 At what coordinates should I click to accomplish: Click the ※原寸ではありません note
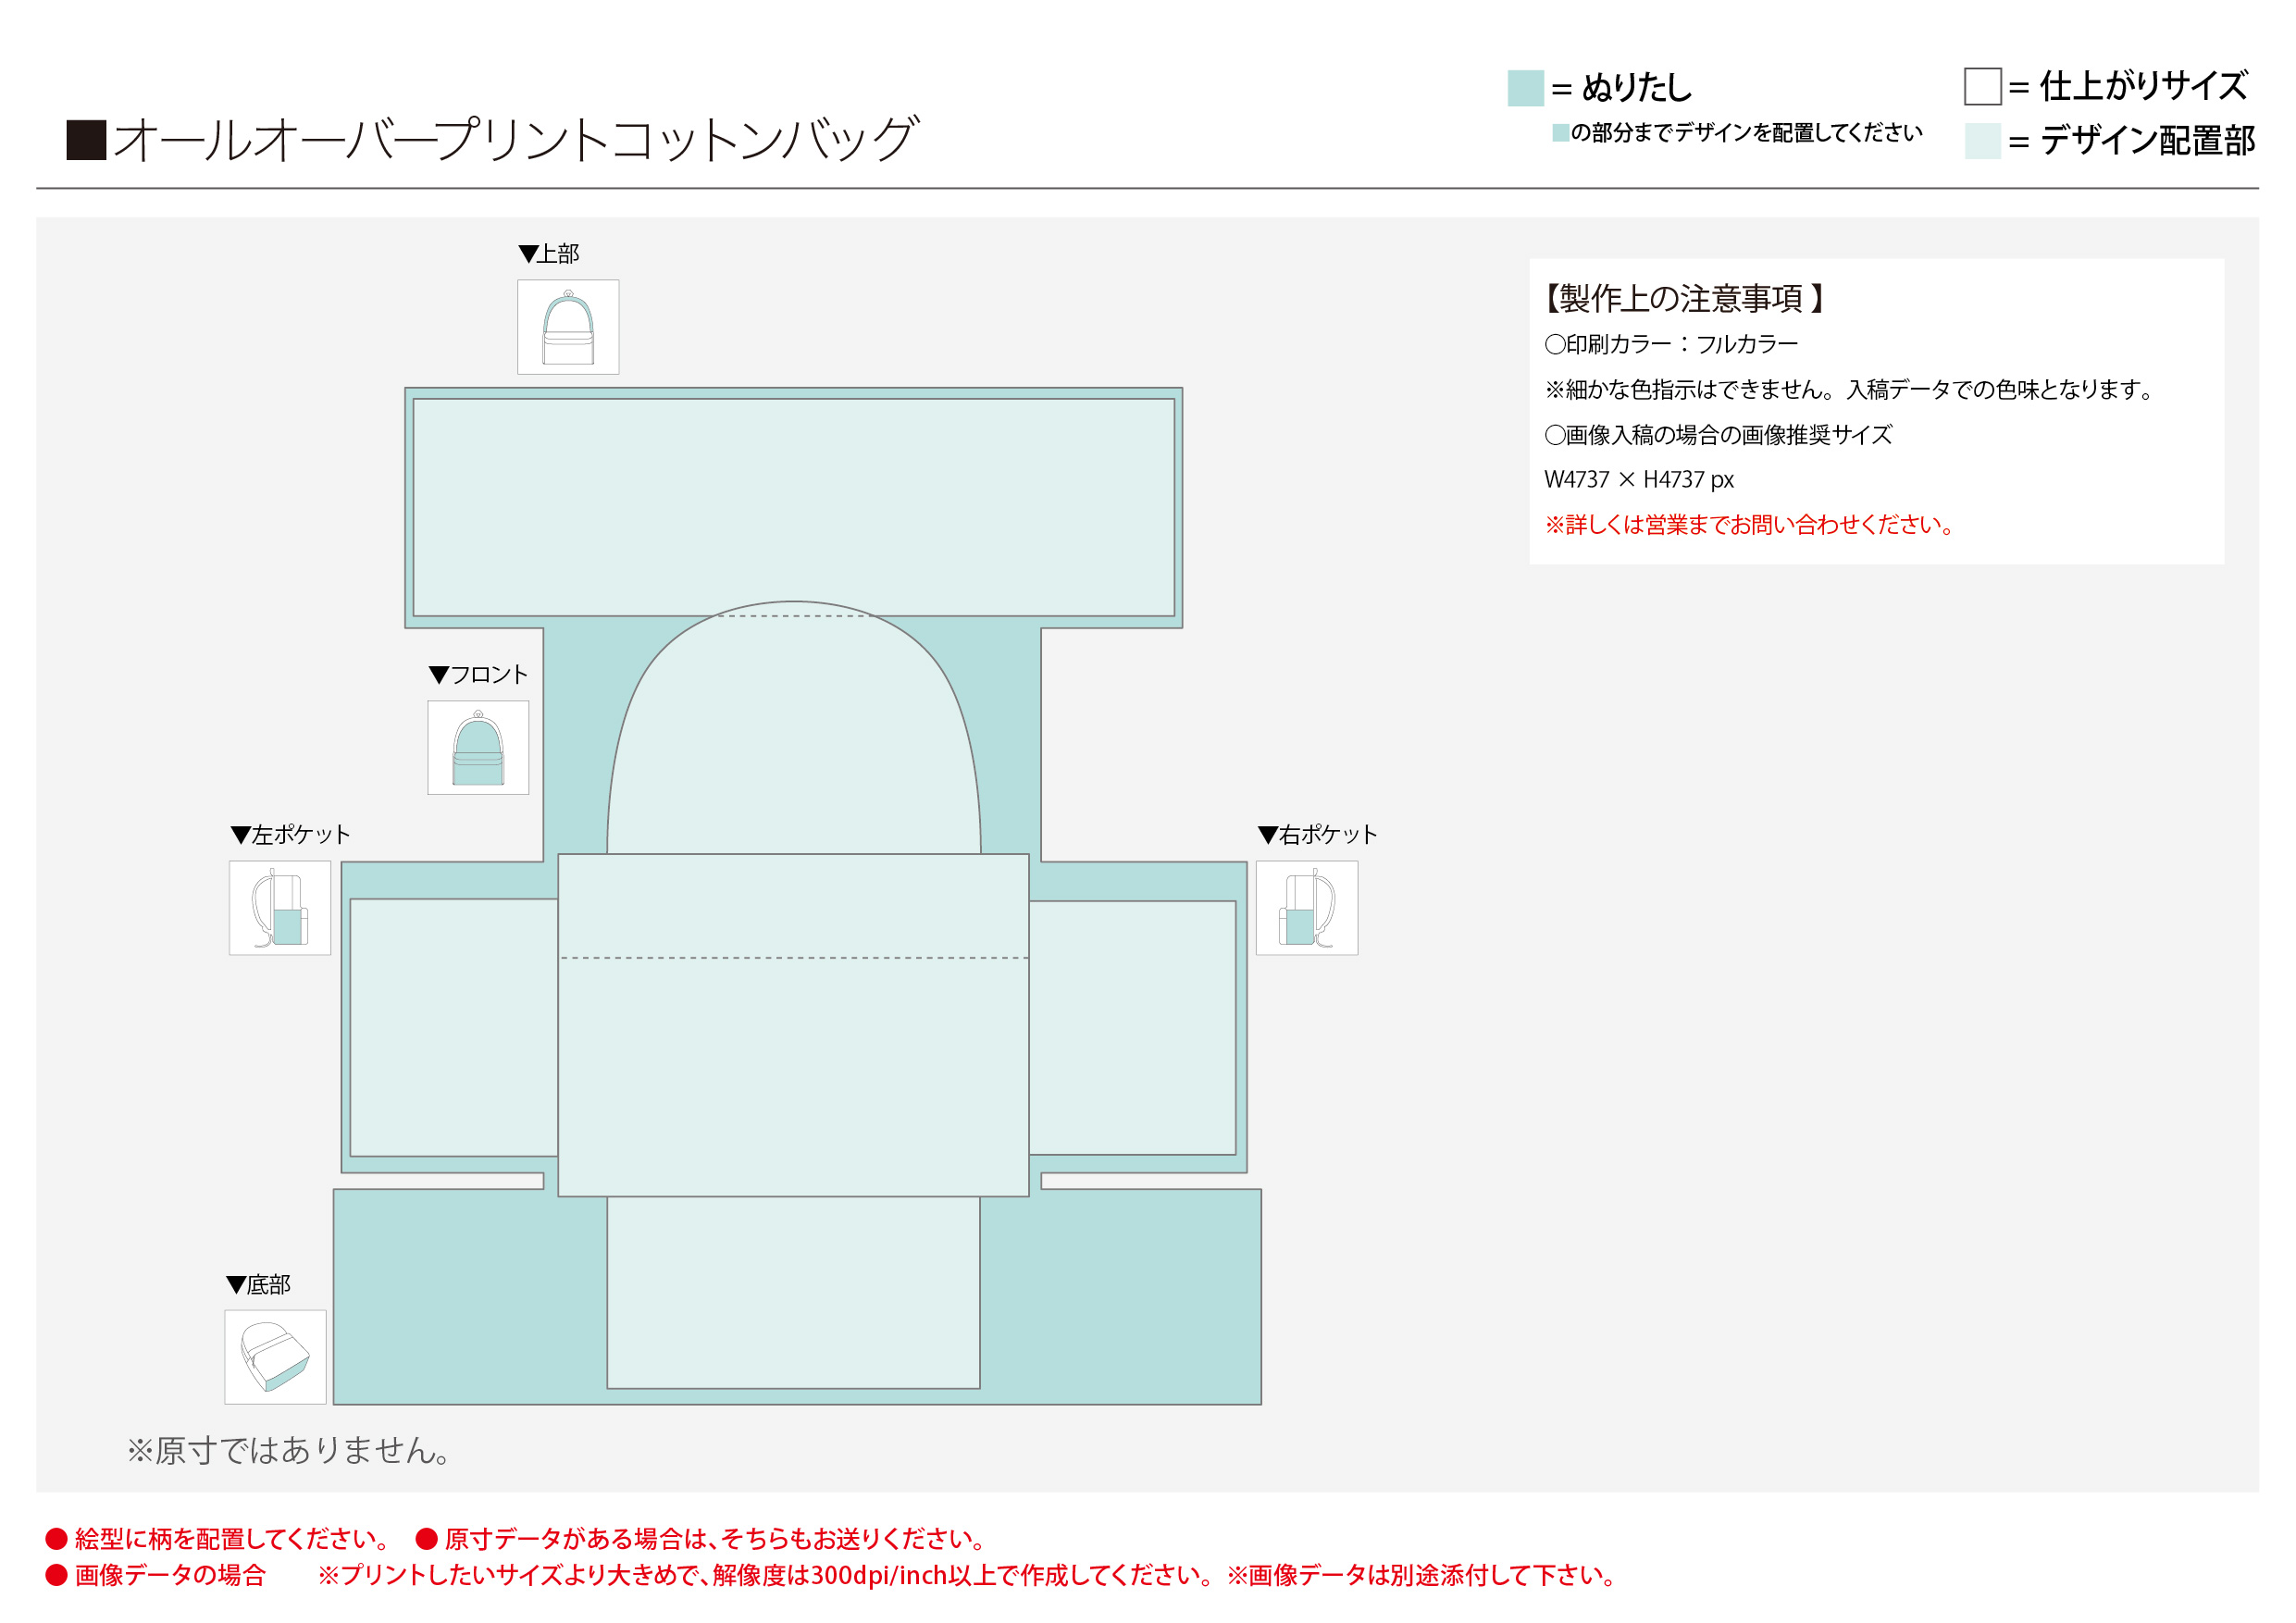[x=288, y=1450]
